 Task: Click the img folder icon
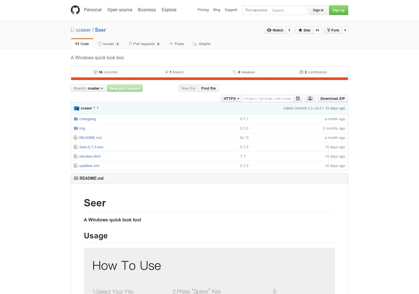[76, 128]
